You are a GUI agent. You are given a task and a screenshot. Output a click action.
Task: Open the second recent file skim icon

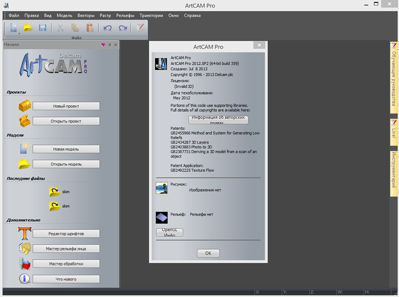(55, 206)
